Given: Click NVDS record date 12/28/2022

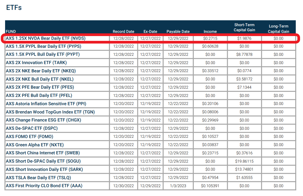Looking at the screenshot, I should 123,38.
